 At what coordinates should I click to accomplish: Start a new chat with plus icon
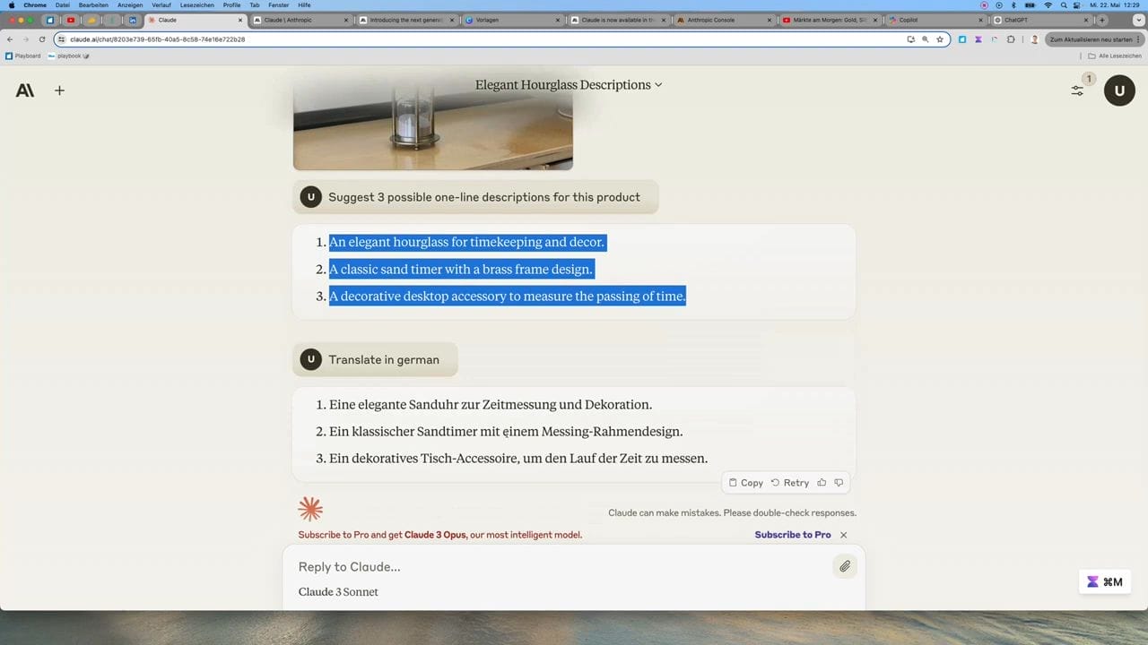[x=59, y=90]
